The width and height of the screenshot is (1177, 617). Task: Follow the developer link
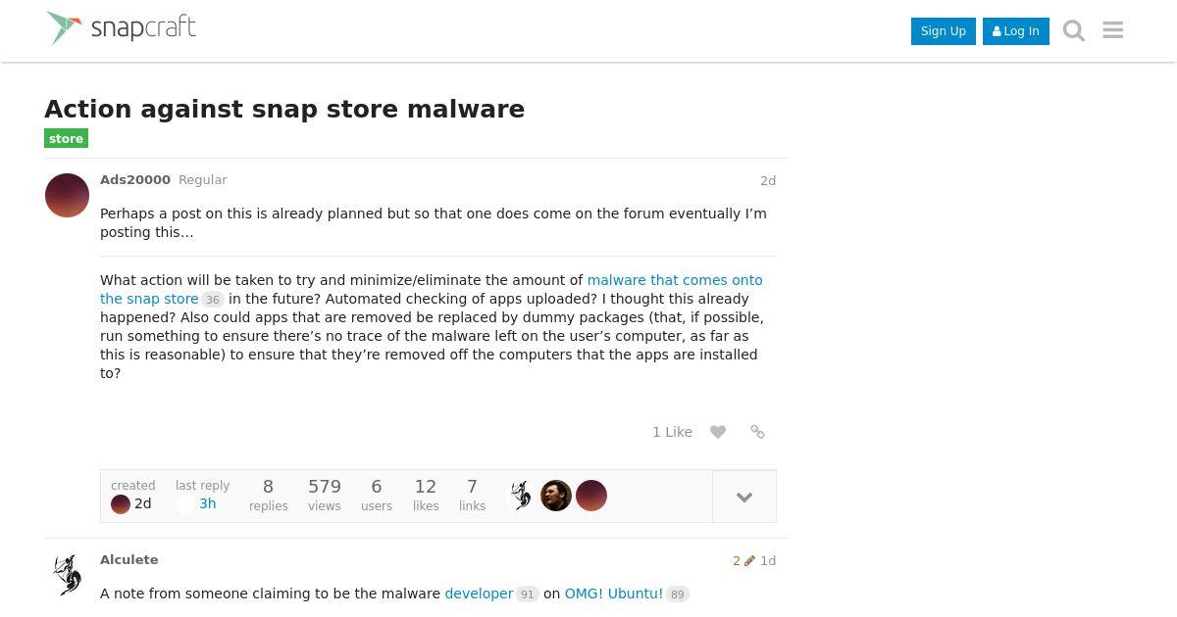pos(479,593)
